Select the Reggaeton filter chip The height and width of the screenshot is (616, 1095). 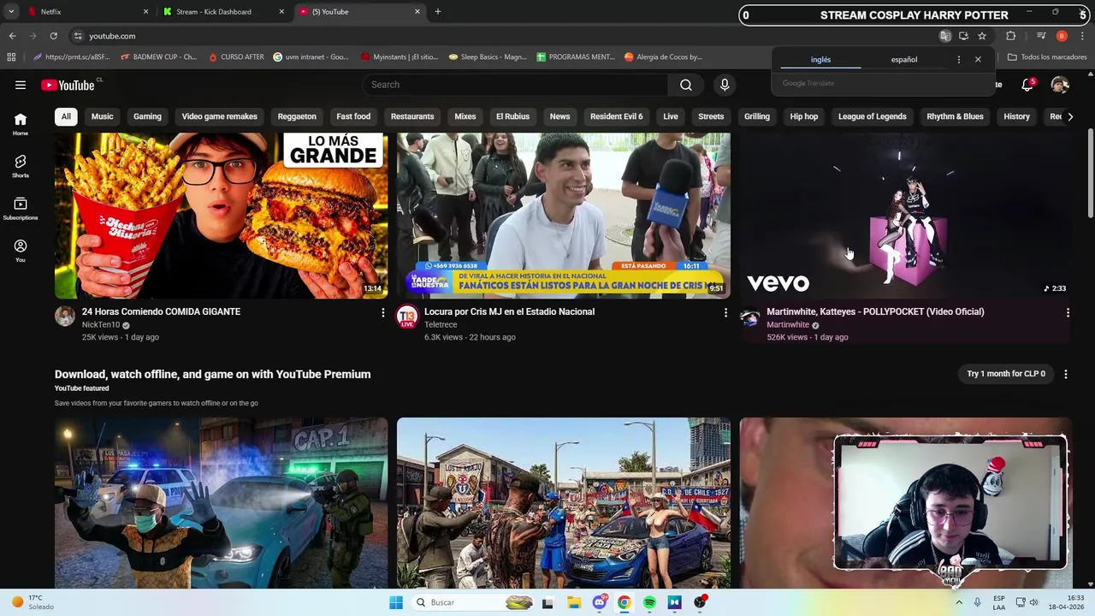(x=297, y=116)
